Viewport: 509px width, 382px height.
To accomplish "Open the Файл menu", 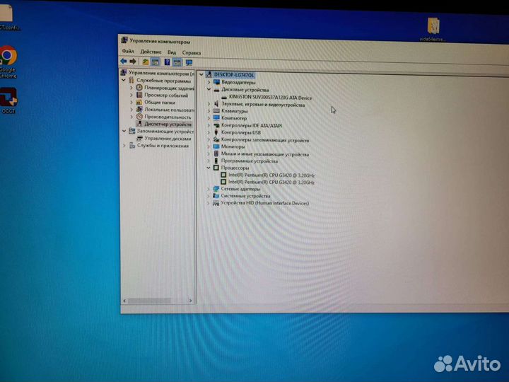I will coord(128,51).
